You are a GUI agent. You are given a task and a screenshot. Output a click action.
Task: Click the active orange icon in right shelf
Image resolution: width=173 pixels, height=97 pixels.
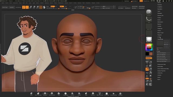pos(147,69)
